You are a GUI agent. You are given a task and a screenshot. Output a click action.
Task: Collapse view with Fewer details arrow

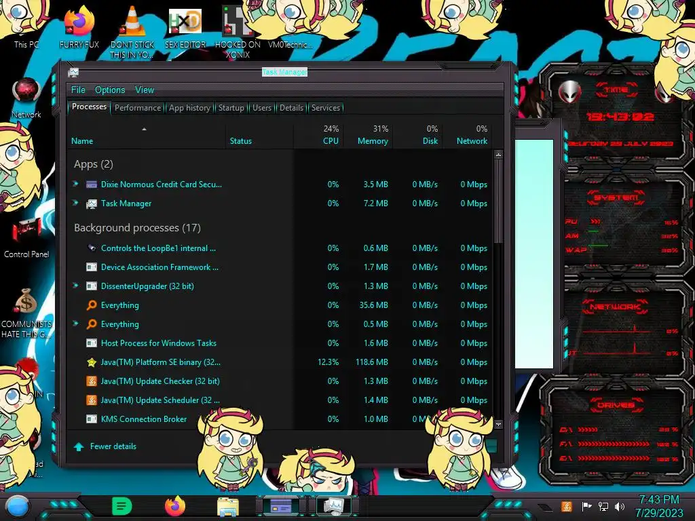click(x=79, y=446)
